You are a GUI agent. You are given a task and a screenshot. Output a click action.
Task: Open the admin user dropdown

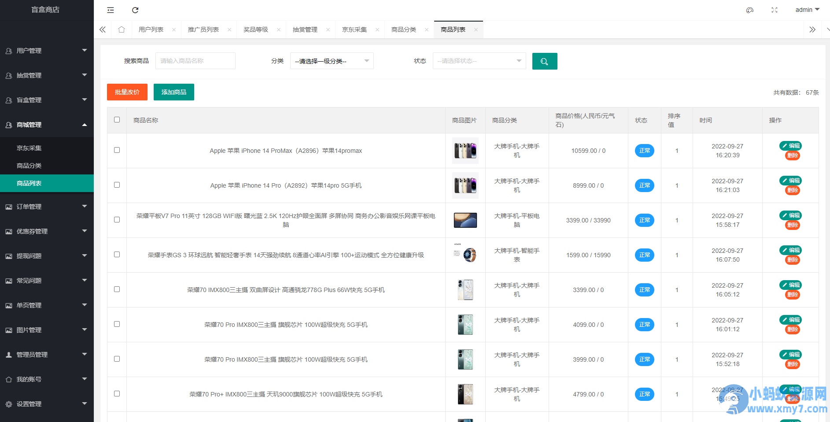pos(807,10)
